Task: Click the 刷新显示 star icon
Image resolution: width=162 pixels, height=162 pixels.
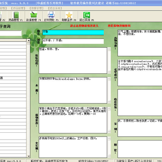Action: pos(69,15)
